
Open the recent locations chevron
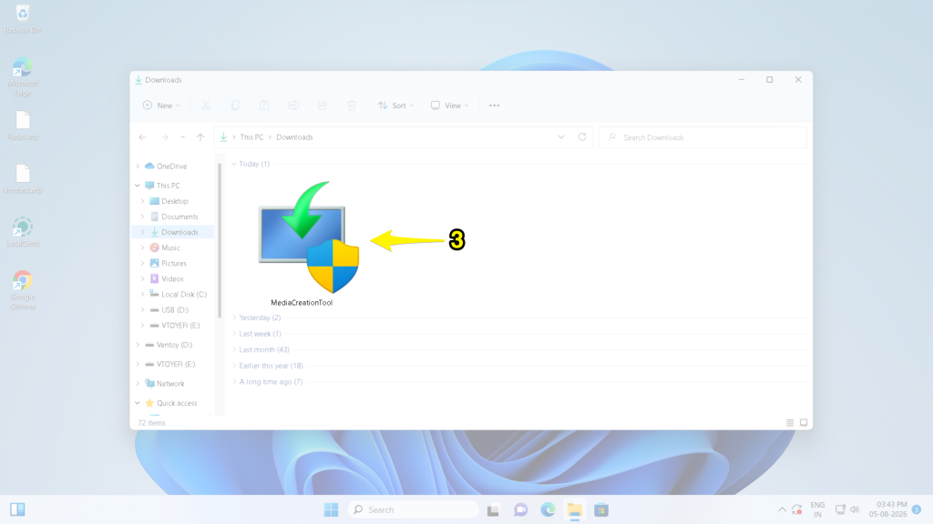182,137
